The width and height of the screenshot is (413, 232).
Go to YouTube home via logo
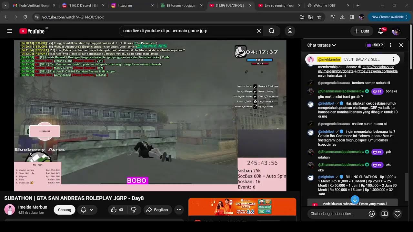click(32, 31)
